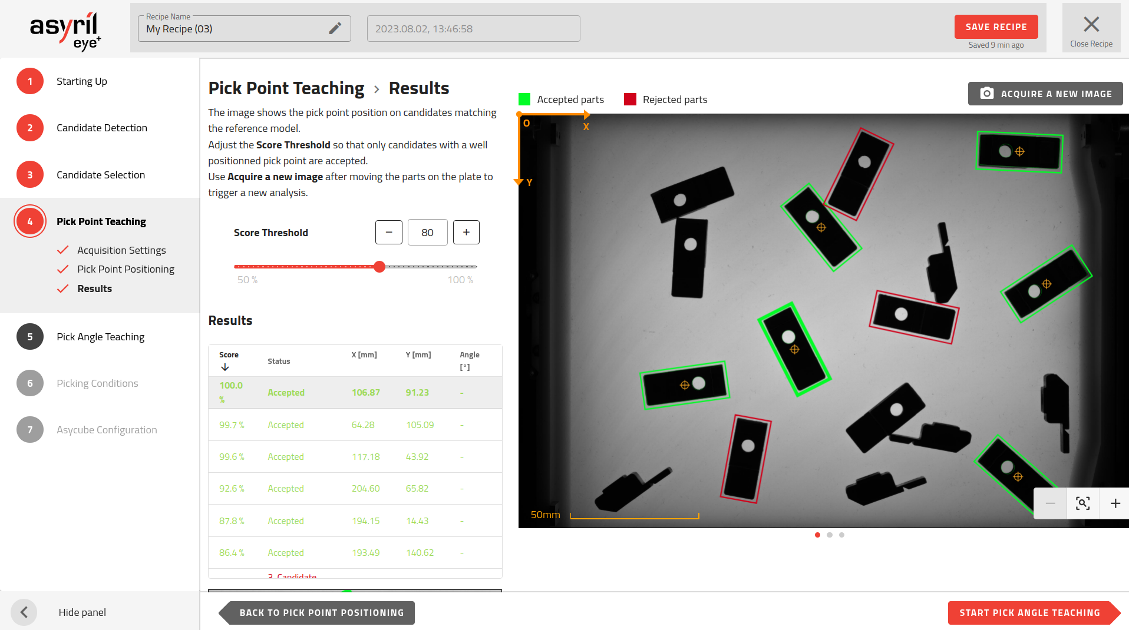
Task: Click the Close Recipe X icon
Action: click(x=1091, y=25)
